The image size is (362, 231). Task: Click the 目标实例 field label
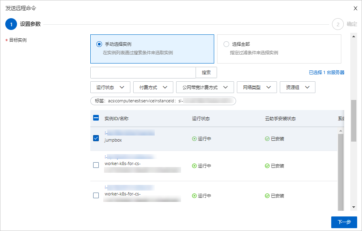pyautogui.click(x=18, y=40)
